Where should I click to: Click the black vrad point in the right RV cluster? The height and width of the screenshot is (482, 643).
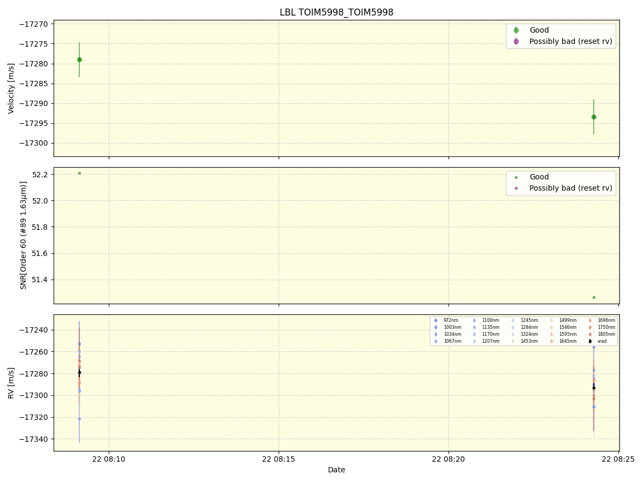tap(594, 388)
